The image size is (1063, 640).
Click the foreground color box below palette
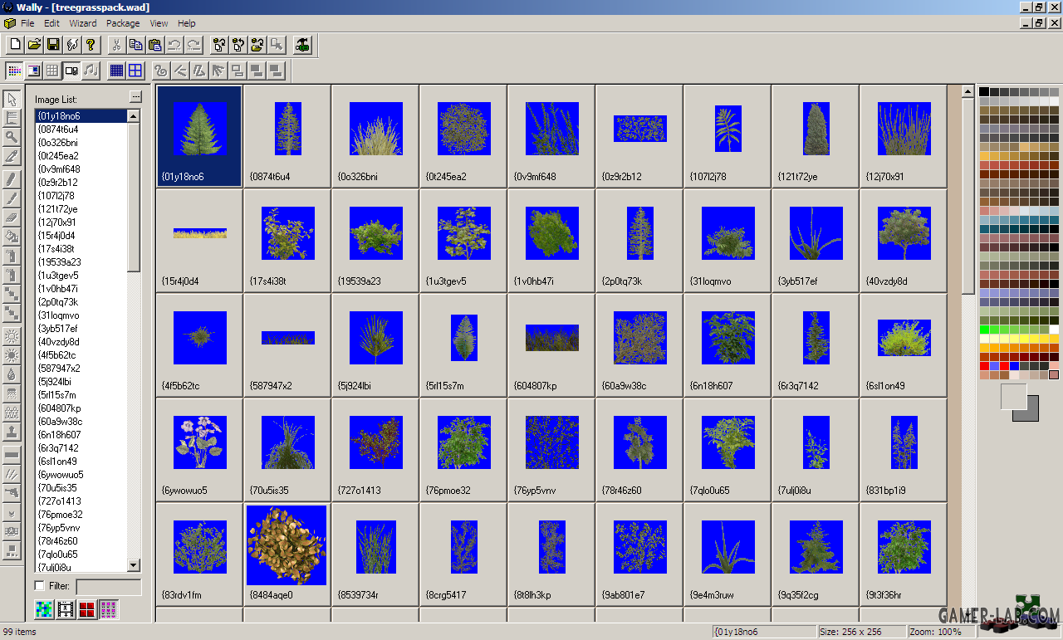[1012, 395]
